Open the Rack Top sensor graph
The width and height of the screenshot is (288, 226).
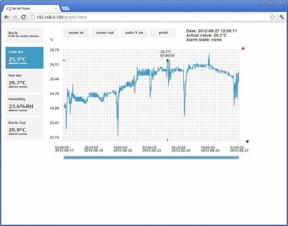(24, 128)
